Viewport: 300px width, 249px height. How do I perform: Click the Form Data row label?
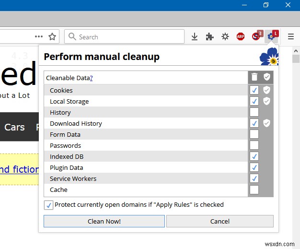(x=65, y=135)
